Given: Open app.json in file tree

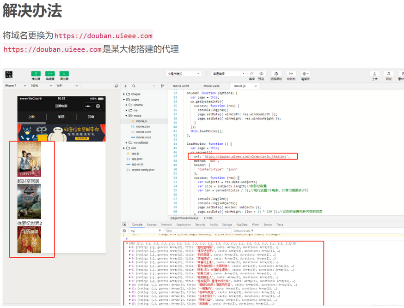Looking at the screenshot, I should pos(137,159).
